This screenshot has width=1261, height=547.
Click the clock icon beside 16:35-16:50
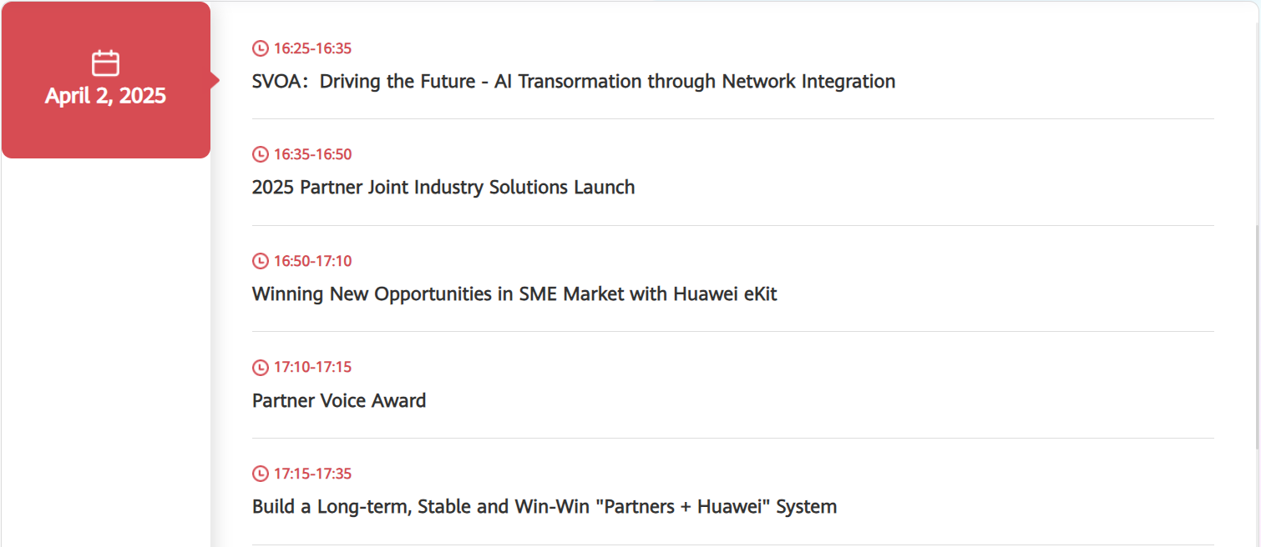(x=261, y=154)
